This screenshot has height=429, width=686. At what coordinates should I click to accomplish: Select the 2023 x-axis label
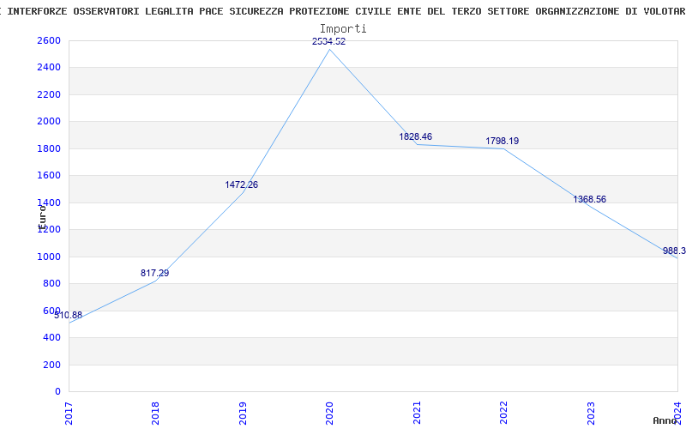[x=591, y=413]
